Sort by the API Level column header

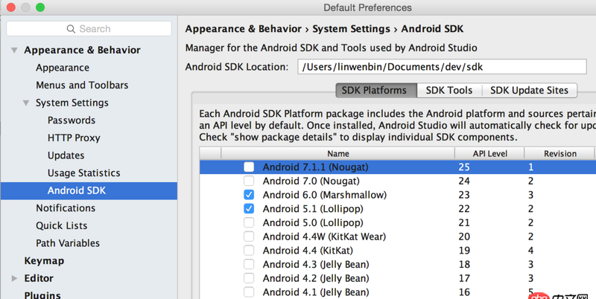click(489, 154)
